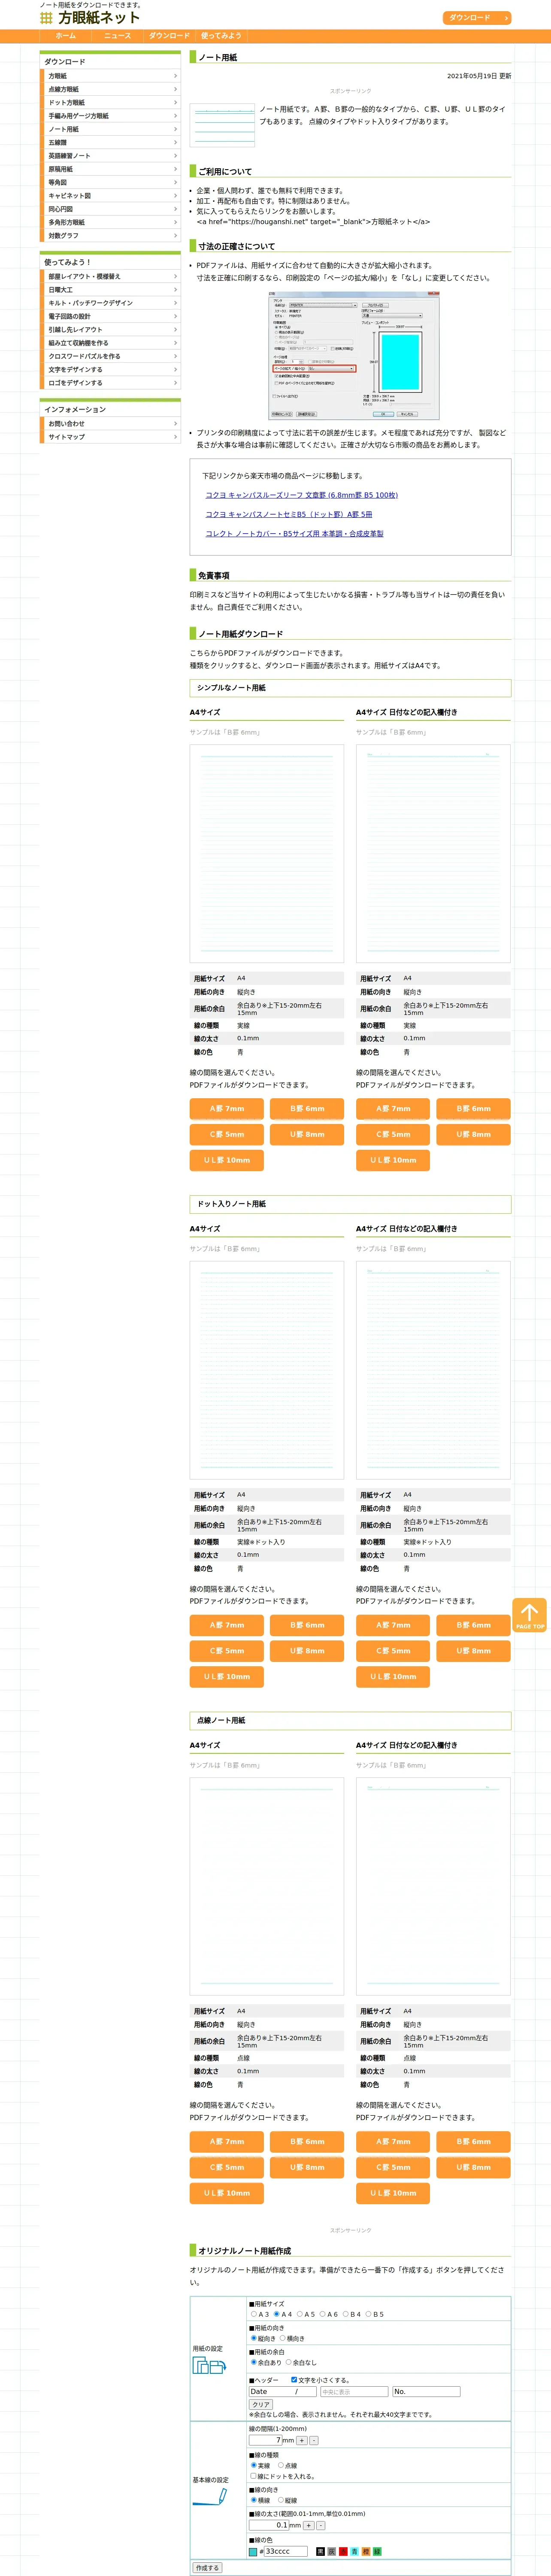551x2576 pixels.
Task: Open 手編み用ゲージ方眼紙 sidebar entry
Action: click(x=110, y=116)
